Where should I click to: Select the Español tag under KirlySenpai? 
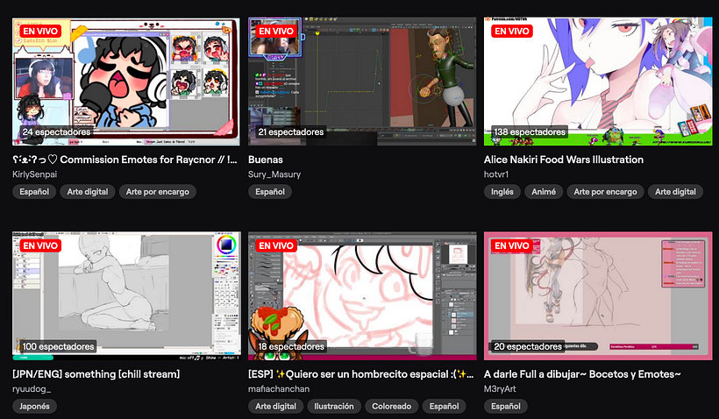point(34,192)
